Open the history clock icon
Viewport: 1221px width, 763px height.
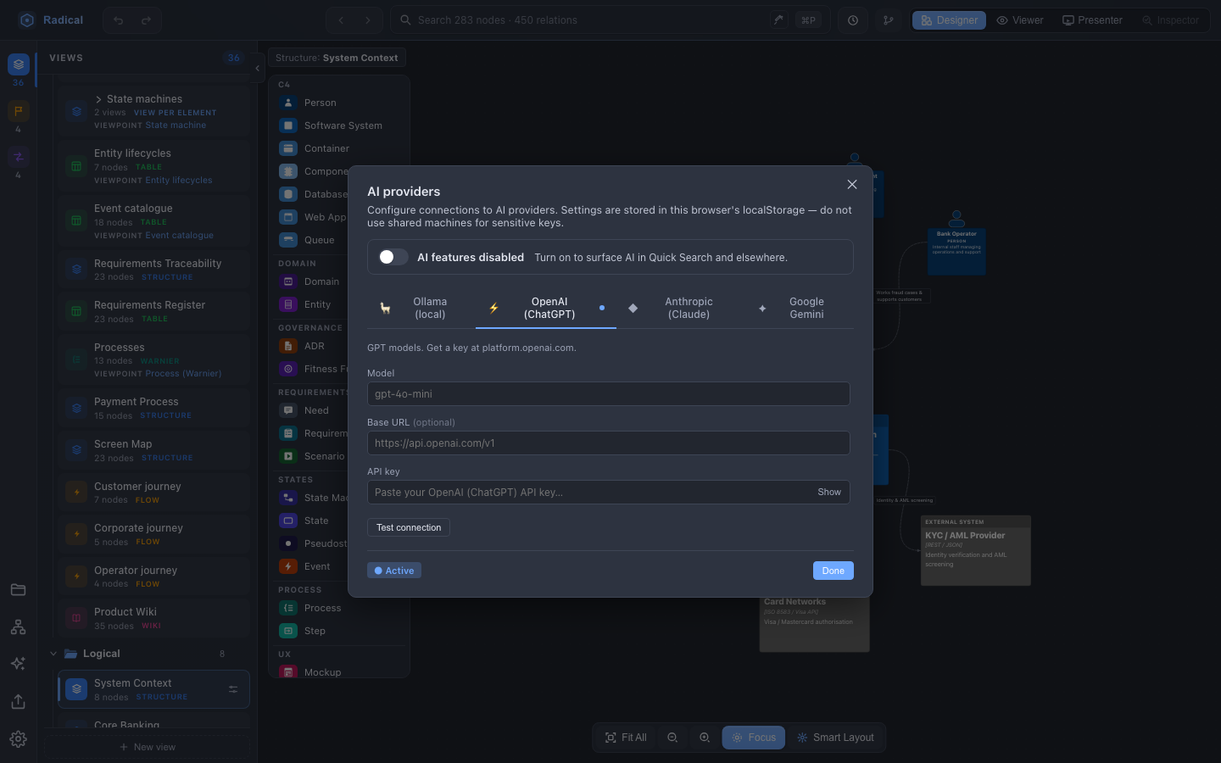pos(853,20)
